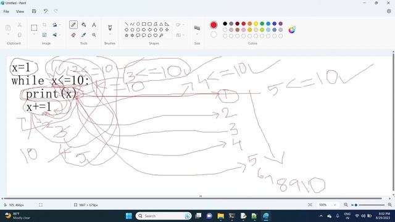Expand the Selection options arrow
395x222 pixels.
[34, 35]
